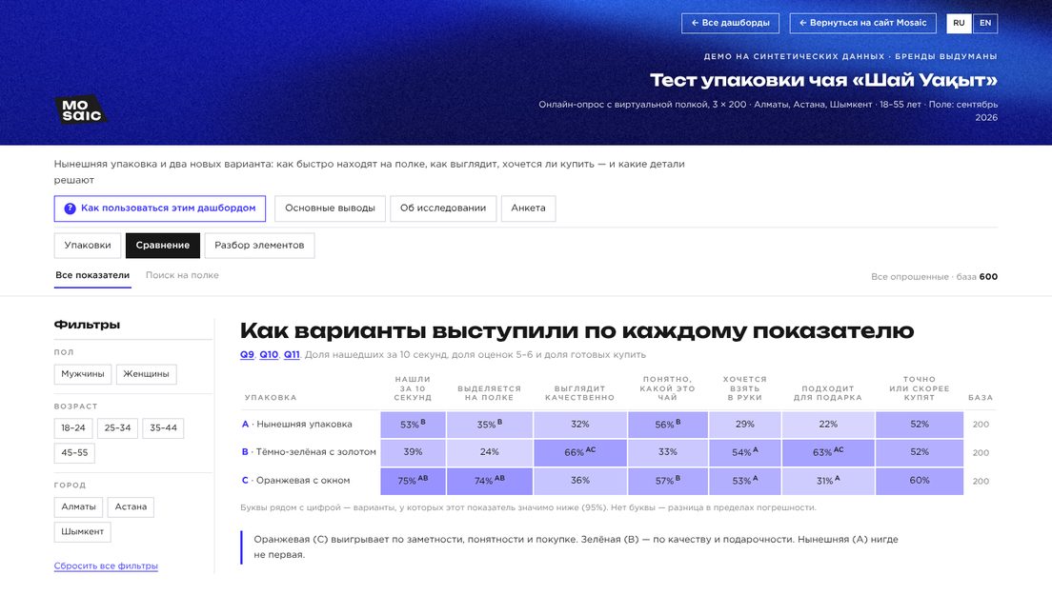Open question link Q10
1052x595 pixels.
click(x=269, y=354)
